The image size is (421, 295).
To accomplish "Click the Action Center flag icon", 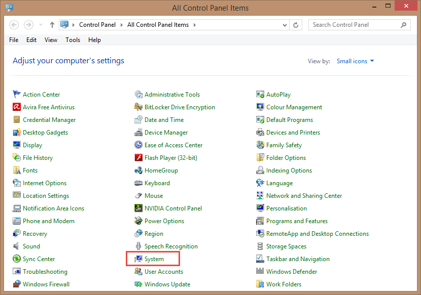I will 17,94.
